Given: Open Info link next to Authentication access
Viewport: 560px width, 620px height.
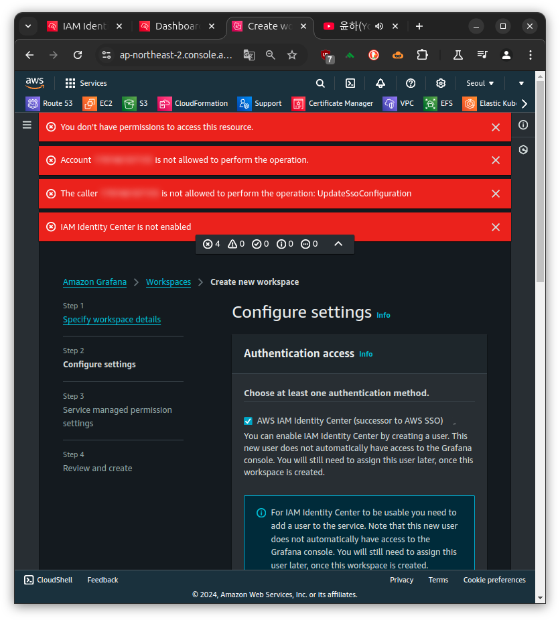Looking at the screenshot, I should 366,355.
